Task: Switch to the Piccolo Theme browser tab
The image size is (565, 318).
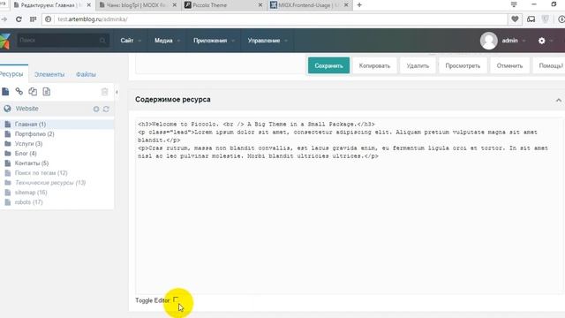Action: tap(223, 5)
